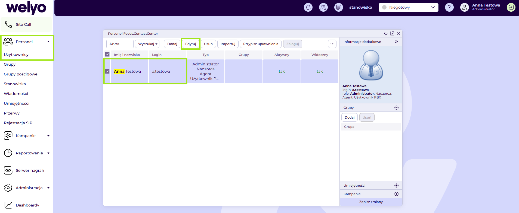
Task: Toggle the select-all checkbox in table header
Action: (x=107, y=54)
